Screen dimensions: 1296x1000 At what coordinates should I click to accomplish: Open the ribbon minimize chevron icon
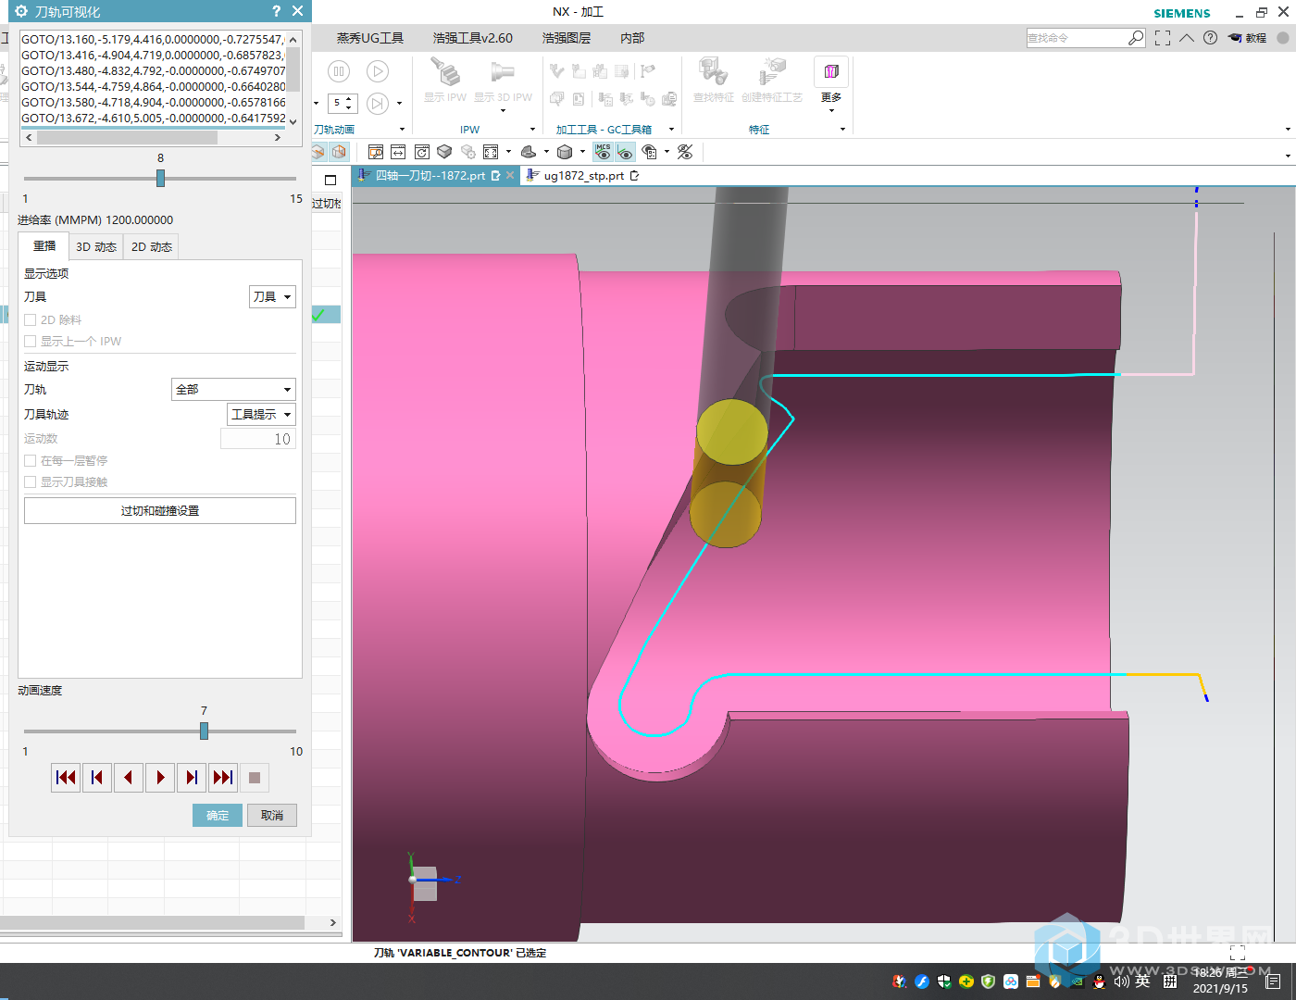[1187, 38]
